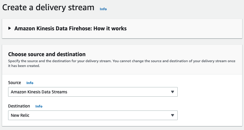Open the Info link next to Source
The width and height of the screenshot is (244, 130).
[x=30, y=83]
